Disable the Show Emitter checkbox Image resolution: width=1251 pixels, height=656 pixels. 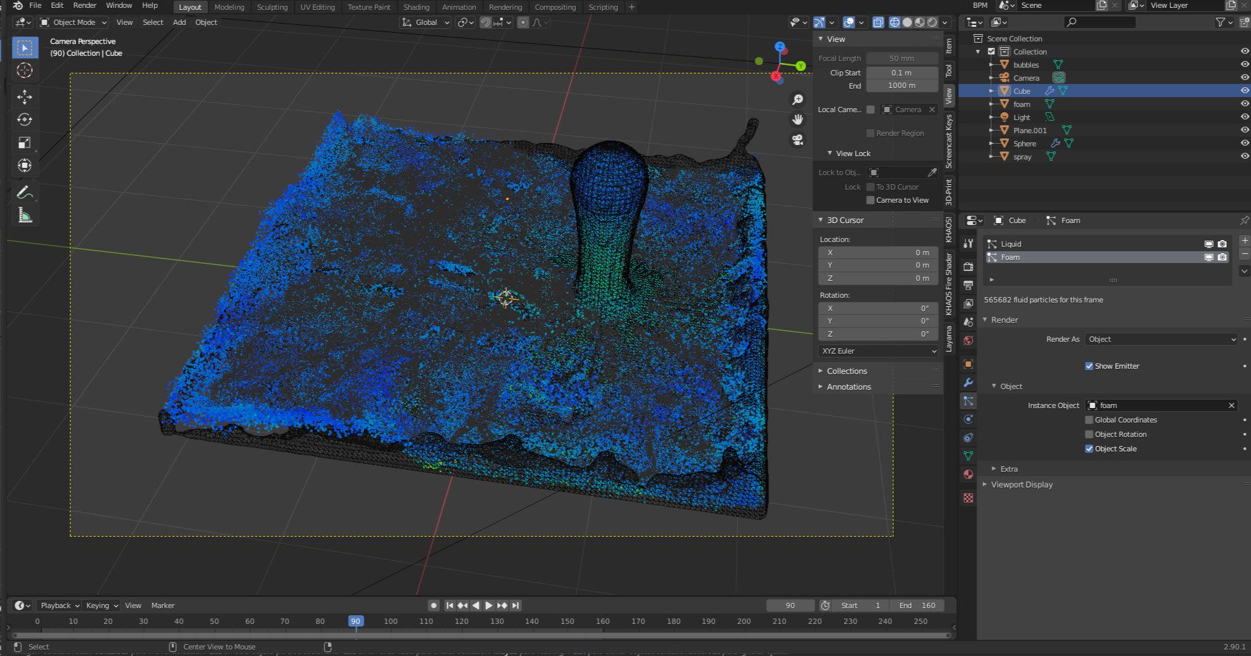pos(1089,365)
